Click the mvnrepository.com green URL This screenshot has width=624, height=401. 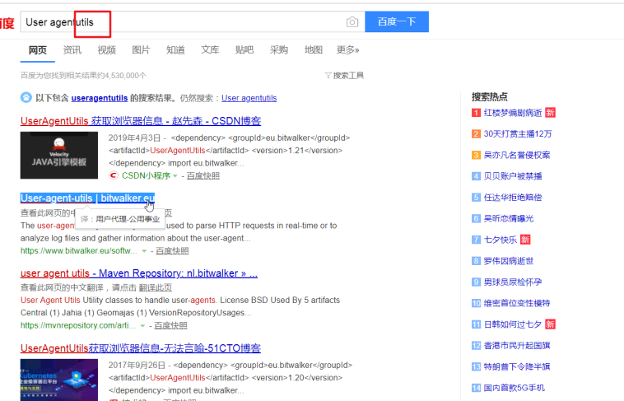[77, 325]
